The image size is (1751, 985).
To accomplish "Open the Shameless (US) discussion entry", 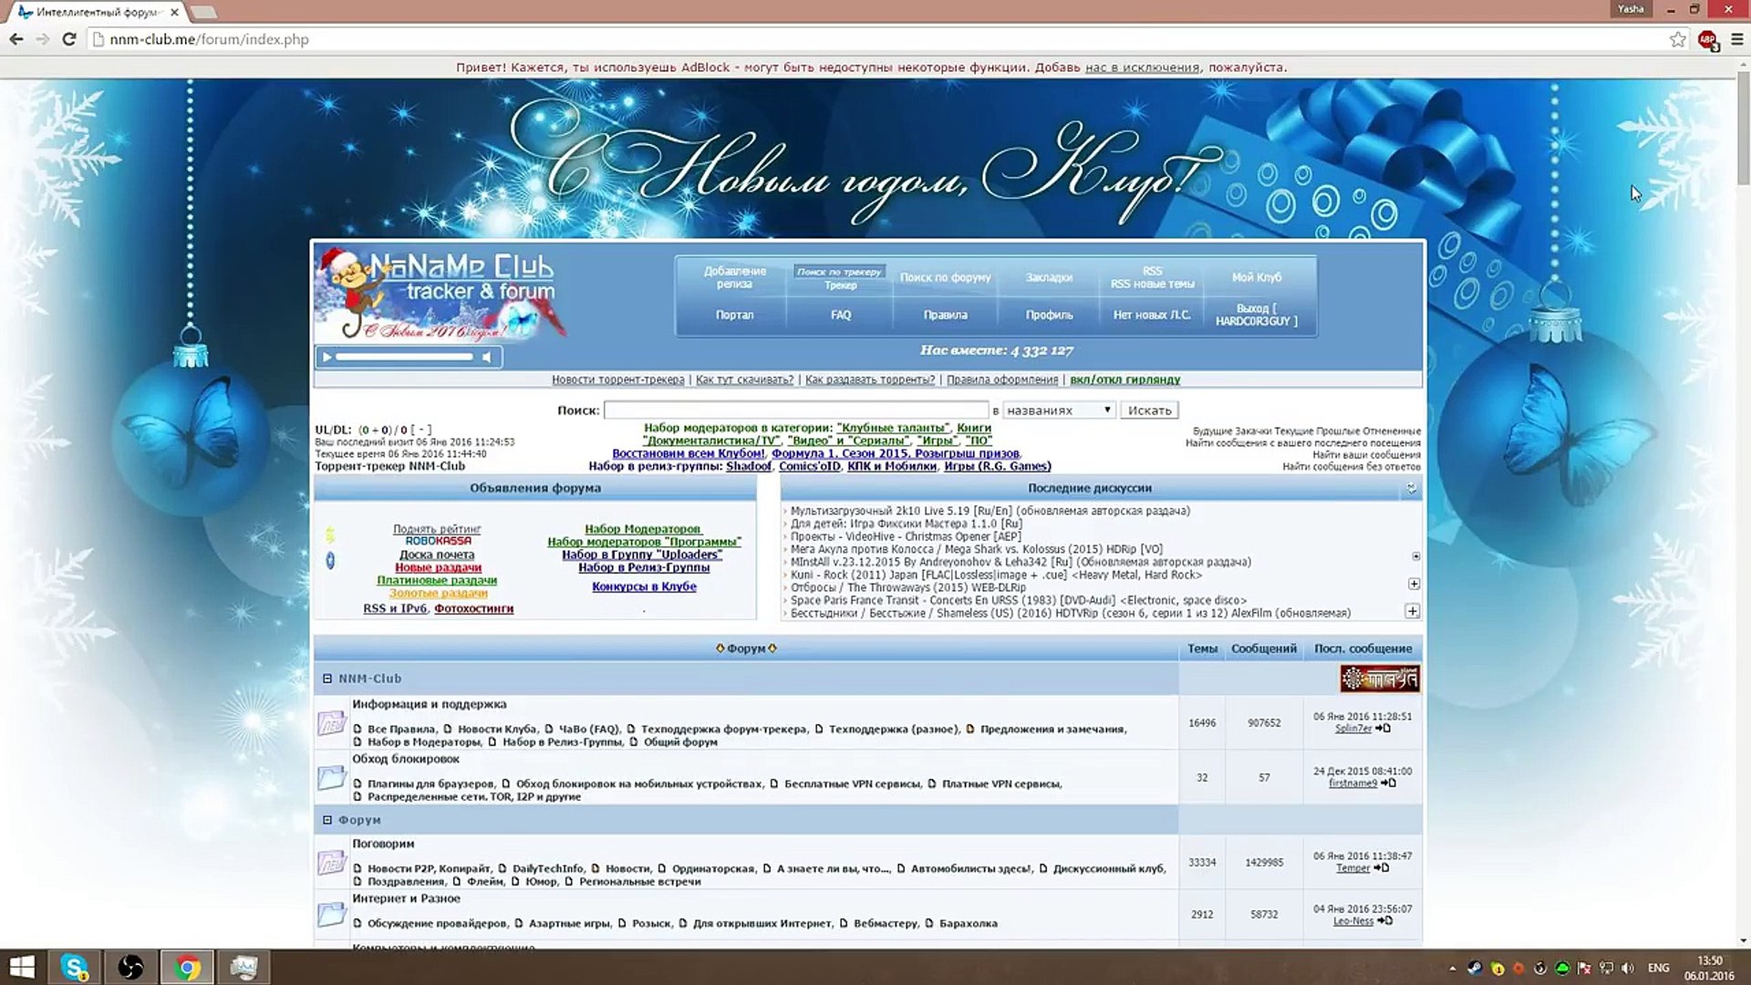I will pyautogui.click(x=1070, y=613).
